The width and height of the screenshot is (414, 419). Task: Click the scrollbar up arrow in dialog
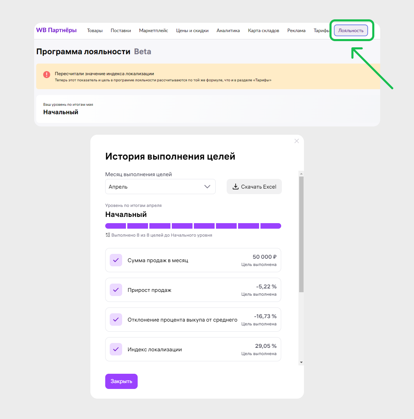click(301, 174)
